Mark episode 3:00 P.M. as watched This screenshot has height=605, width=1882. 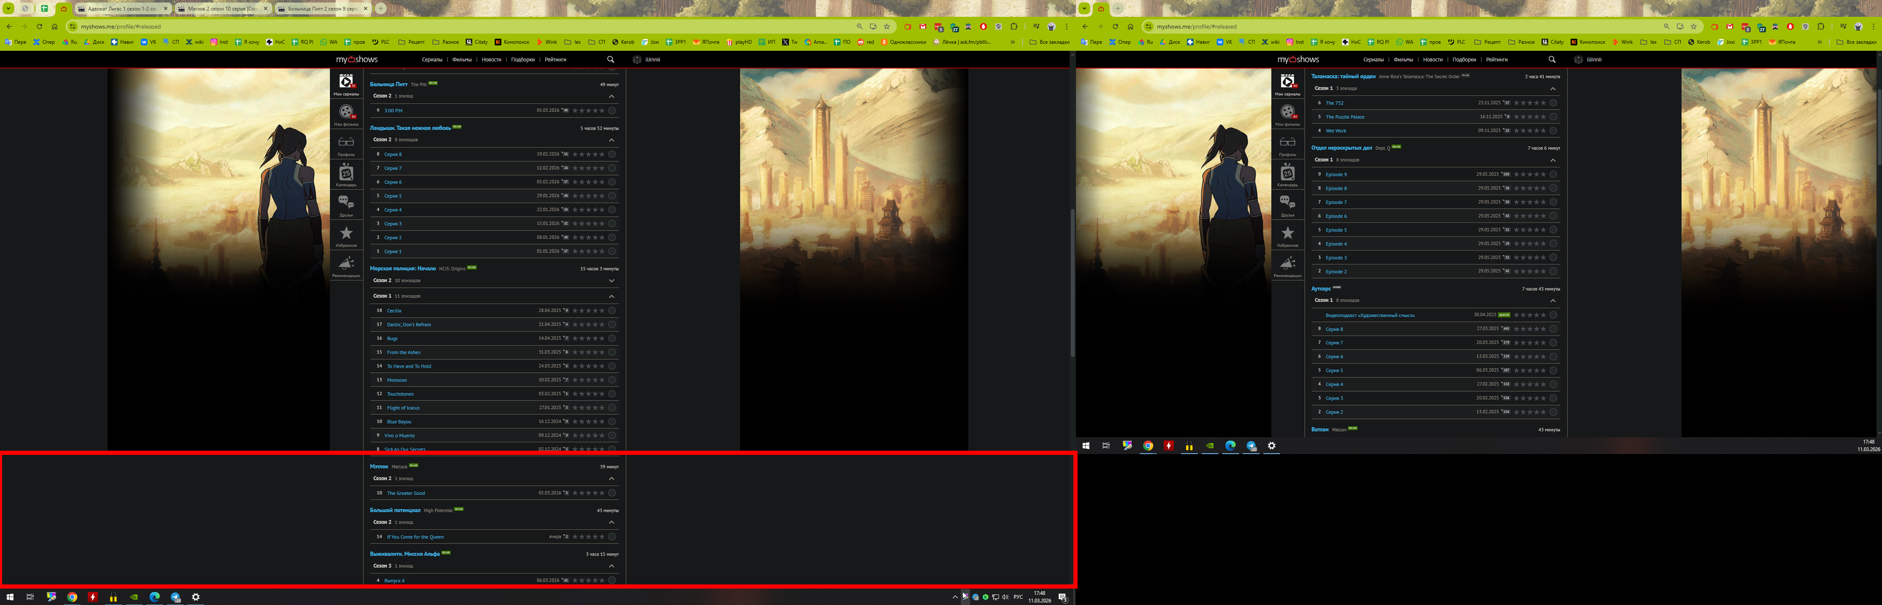coord(612,110)
